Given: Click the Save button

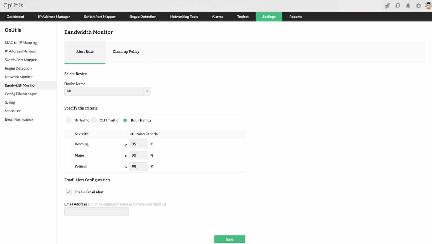Looking at the screenshot, I should (230, 239).
